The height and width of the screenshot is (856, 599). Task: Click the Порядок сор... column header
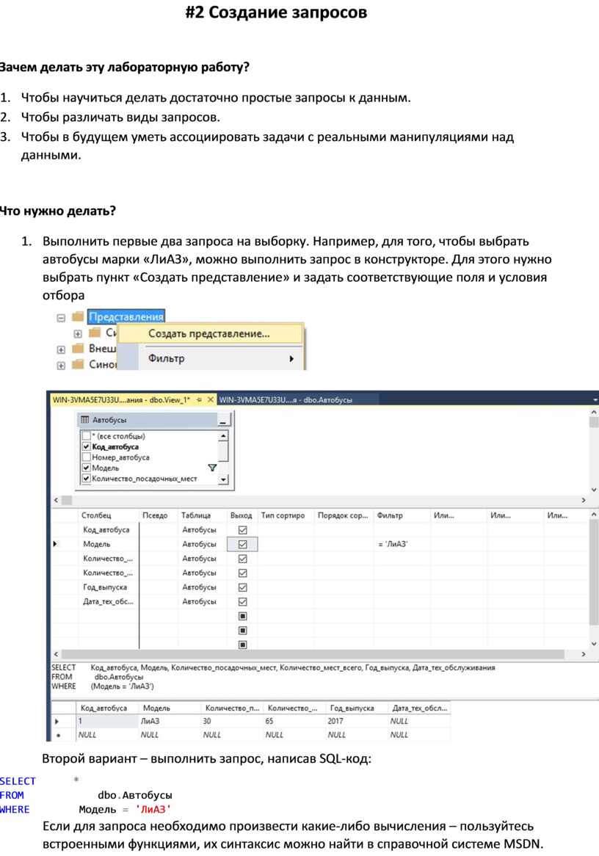(344, 515)
